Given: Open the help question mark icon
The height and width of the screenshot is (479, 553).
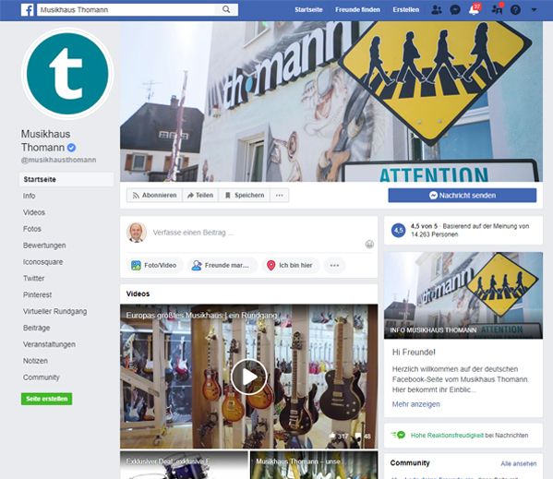Looking at the screenshot, I should pyautogui.click(x=515, y=10).
